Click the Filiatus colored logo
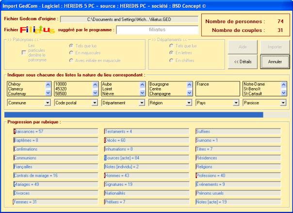Viewport: 293px width, 213px height. click(x=37, y=30)
